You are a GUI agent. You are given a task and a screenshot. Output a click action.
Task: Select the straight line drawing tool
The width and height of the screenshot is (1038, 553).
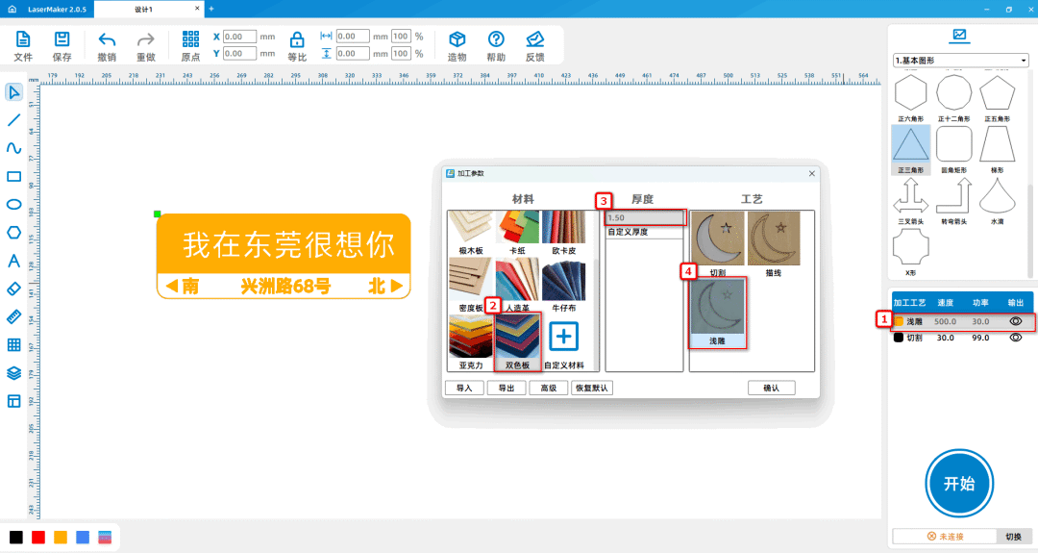coord(13,120)
